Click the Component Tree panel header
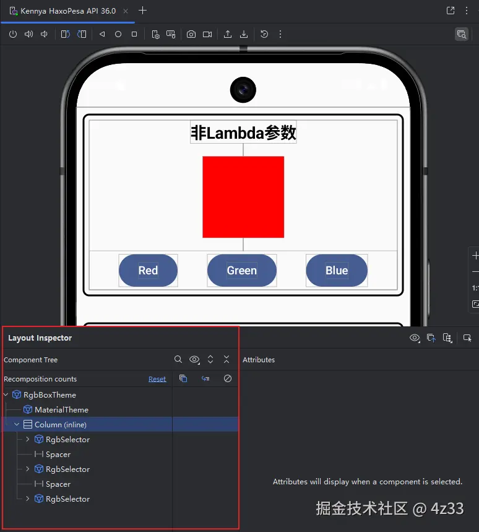This screenshot has height=532, width=479. click(30, 360)
